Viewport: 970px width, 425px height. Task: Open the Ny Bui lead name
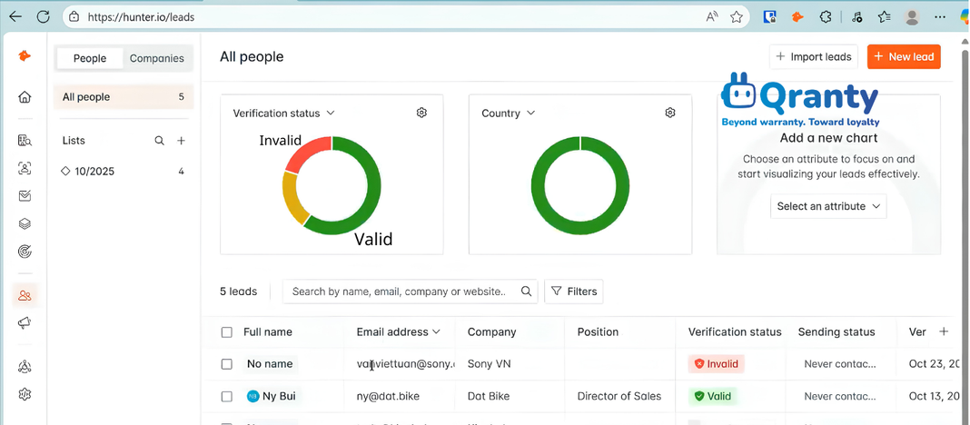pos(279,397)
